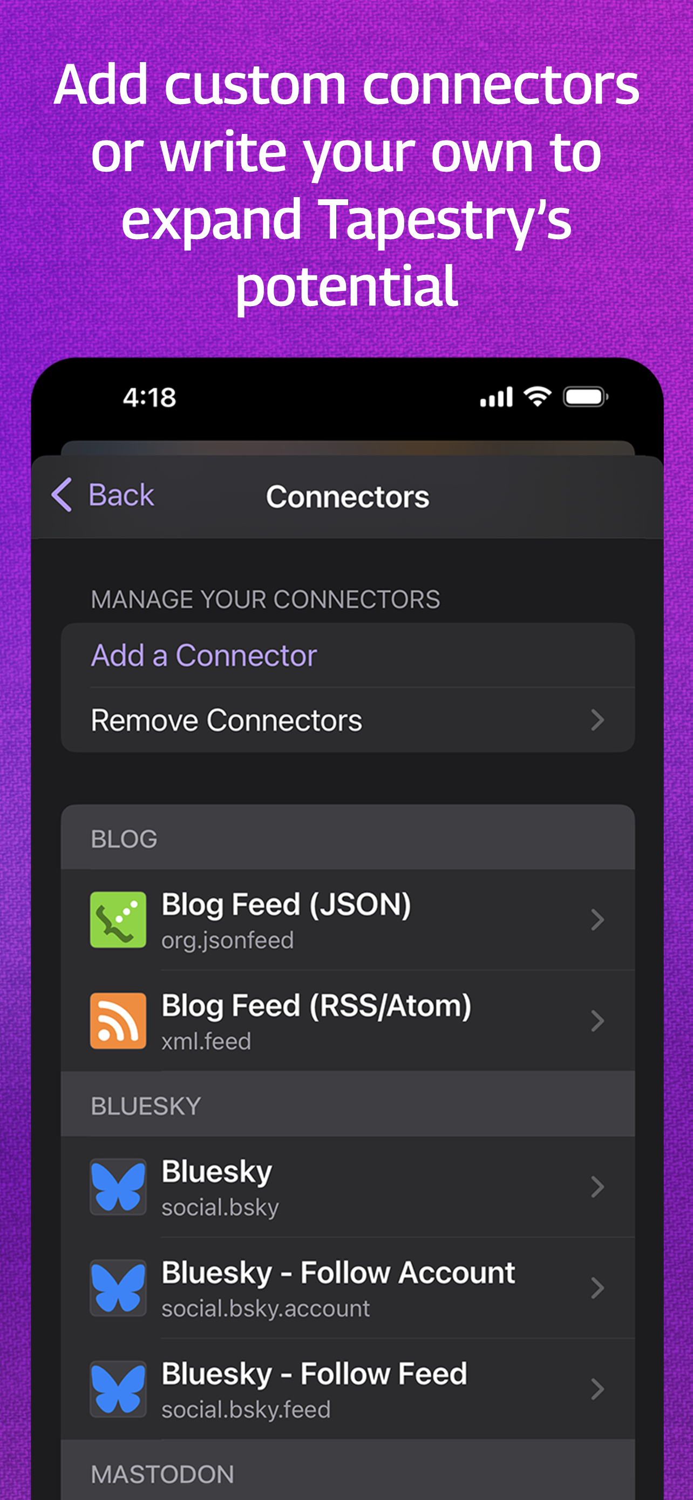693x1500 pixels.
Task: Tap the battery status icon
Action: [x=586, y=397]
